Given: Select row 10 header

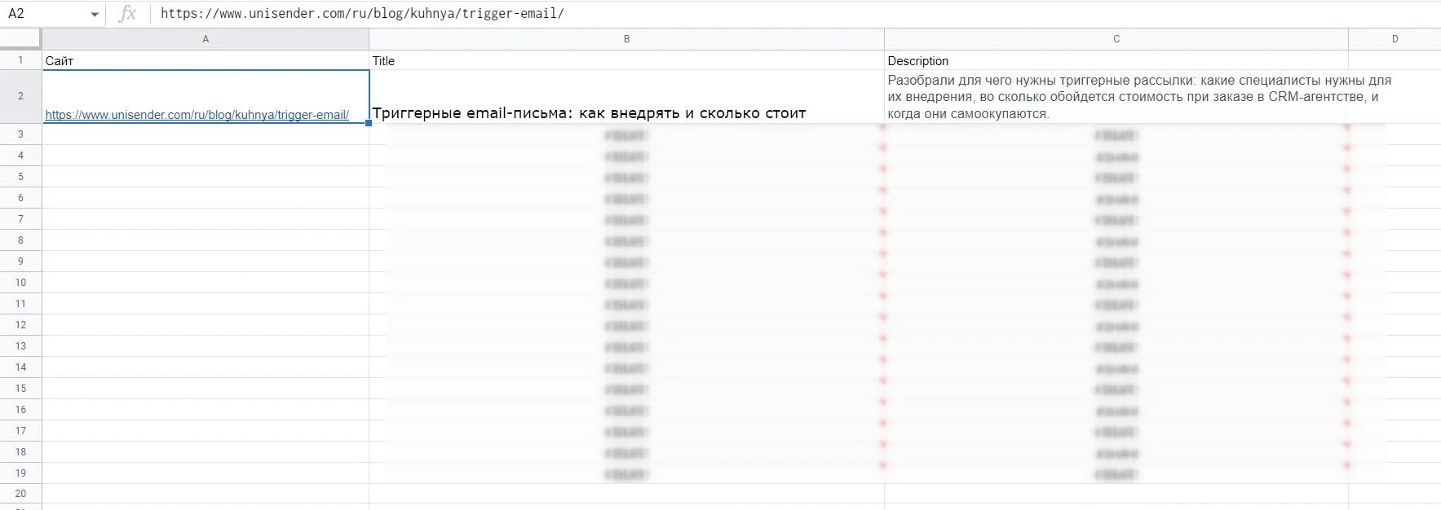Looking at the screenshot, I should click(20, 283).
